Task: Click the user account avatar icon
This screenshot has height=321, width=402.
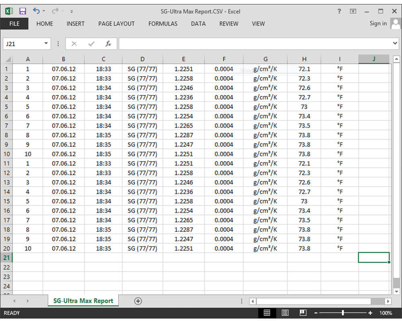Action: coord(396,24)
